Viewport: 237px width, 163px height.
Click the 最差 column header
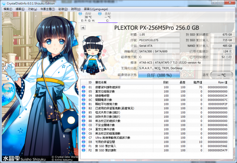pyautogui.click(x=178, y=82)
